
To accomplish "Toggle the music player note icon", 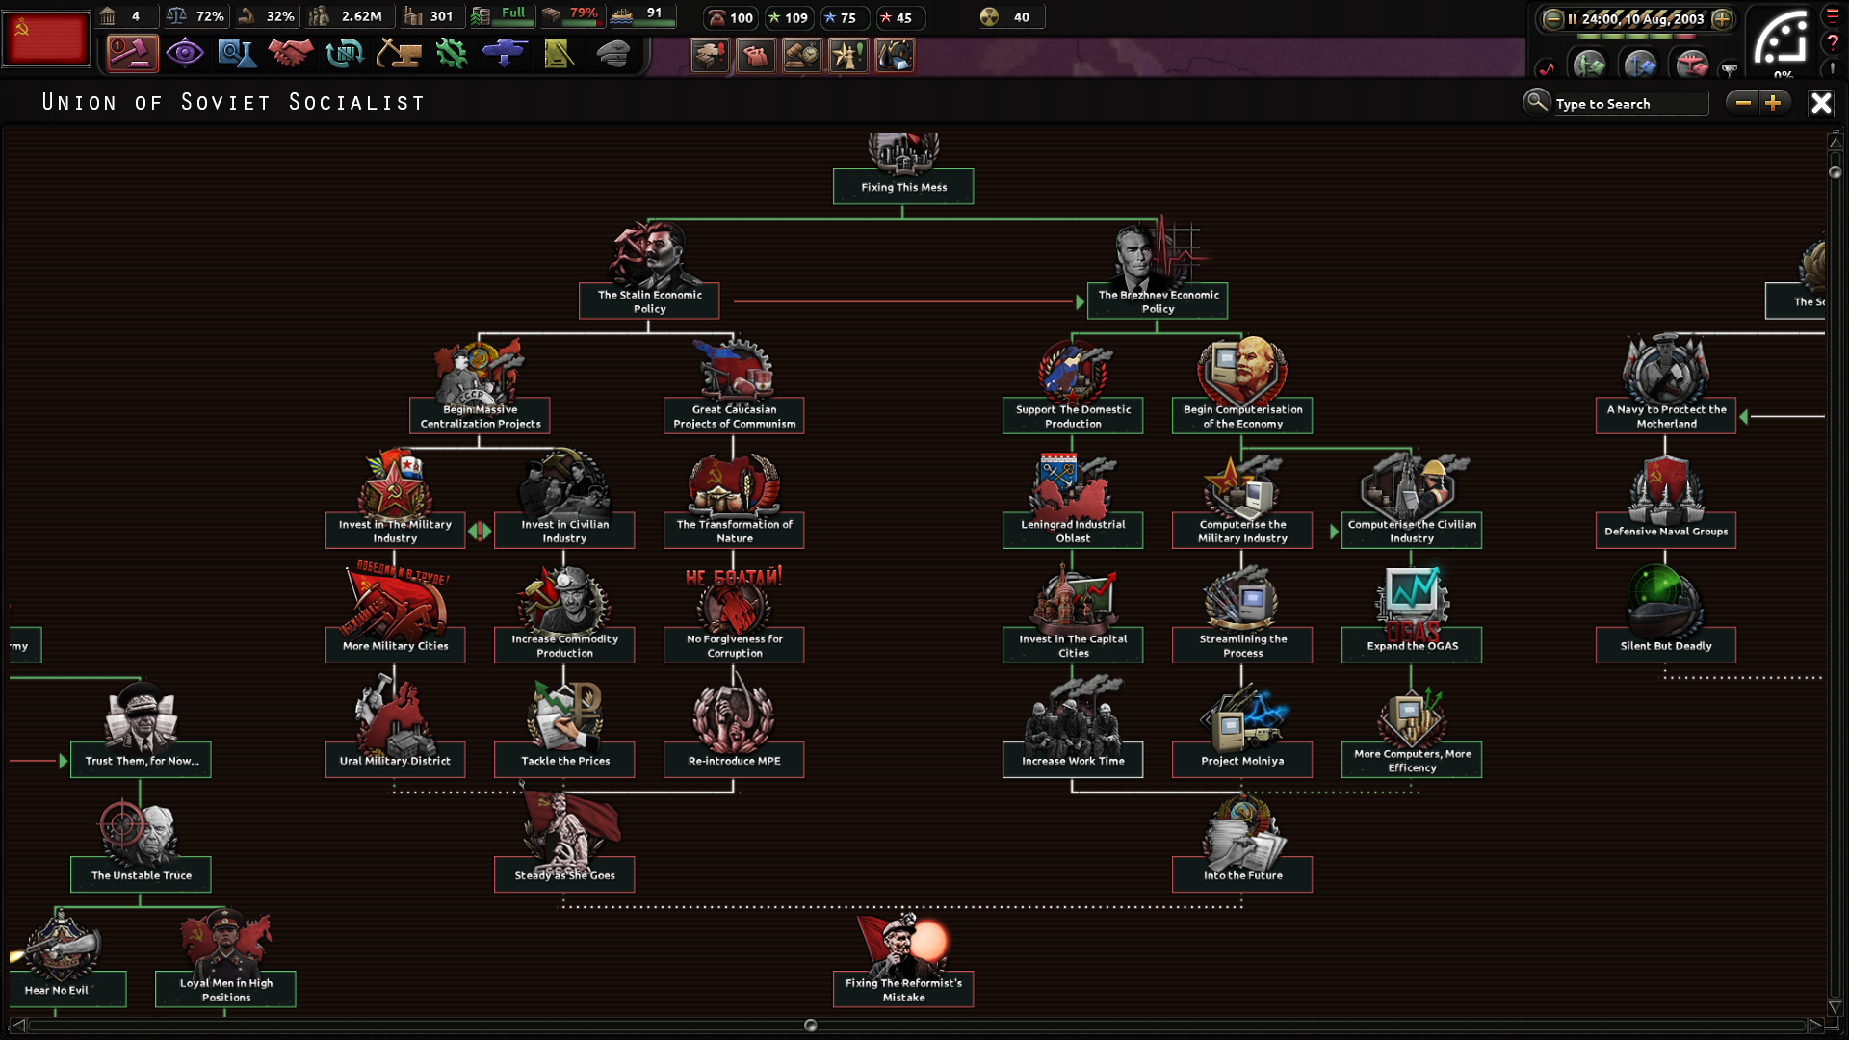I will click(1547, 68).
